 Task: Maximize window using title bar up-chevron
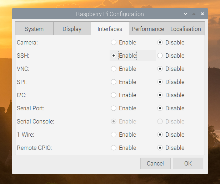tap(194, 14)
